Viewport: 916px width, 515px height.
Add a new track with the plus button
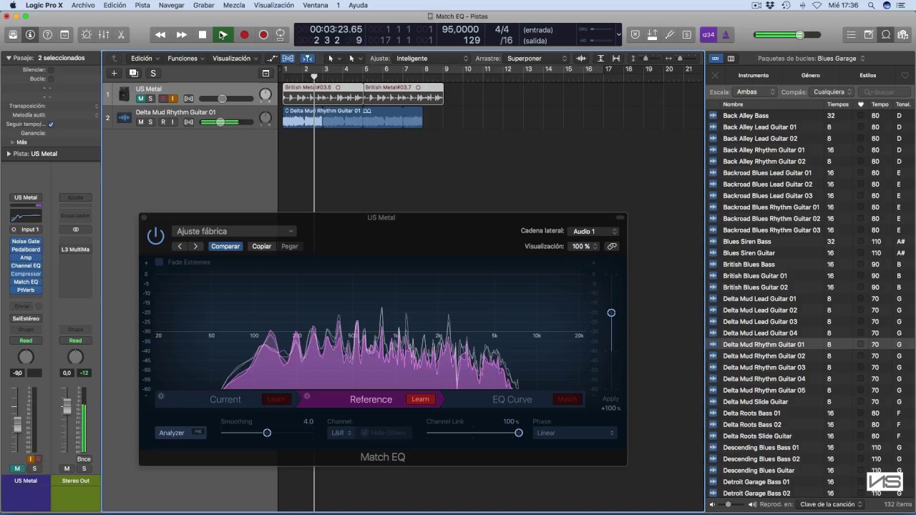114,73
